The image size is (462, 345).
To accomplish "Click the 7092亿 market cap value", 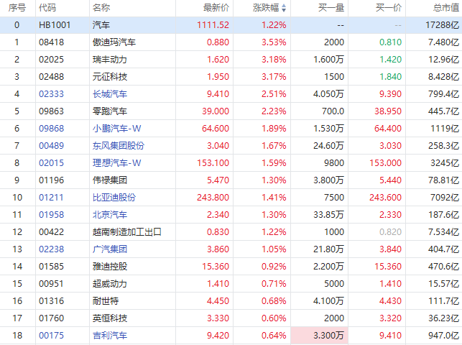I will [445, 198].
